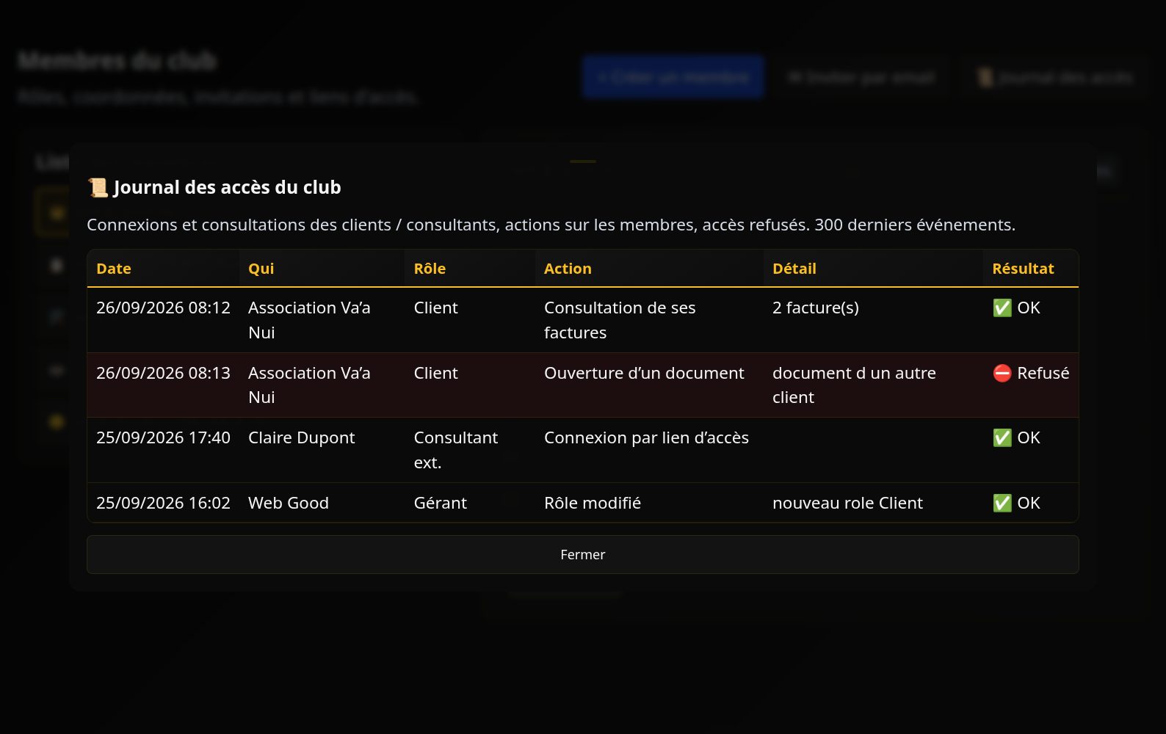Click the scroll icon in the journal title
This screenshot has height=734, width=1166.
pos(98,187)
